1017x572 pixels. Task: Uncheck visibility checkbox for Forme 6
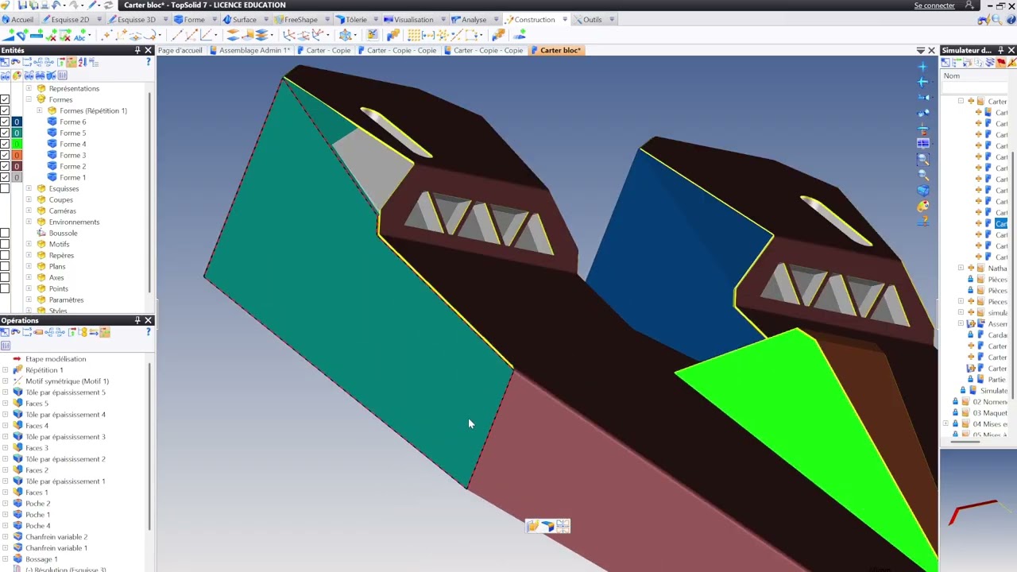point(5,122)
